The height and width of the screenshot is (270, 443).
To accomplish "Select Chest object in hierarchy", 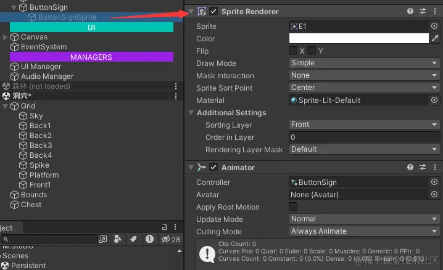I will [31, 205].
